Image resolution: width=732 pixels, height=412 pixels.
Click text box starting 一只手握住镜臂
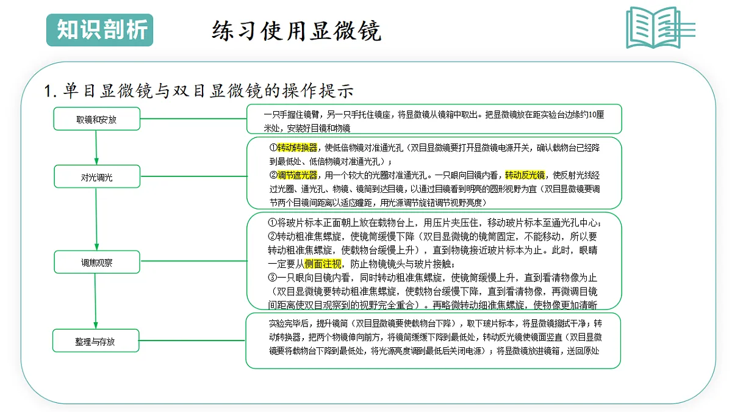(434, 119)
